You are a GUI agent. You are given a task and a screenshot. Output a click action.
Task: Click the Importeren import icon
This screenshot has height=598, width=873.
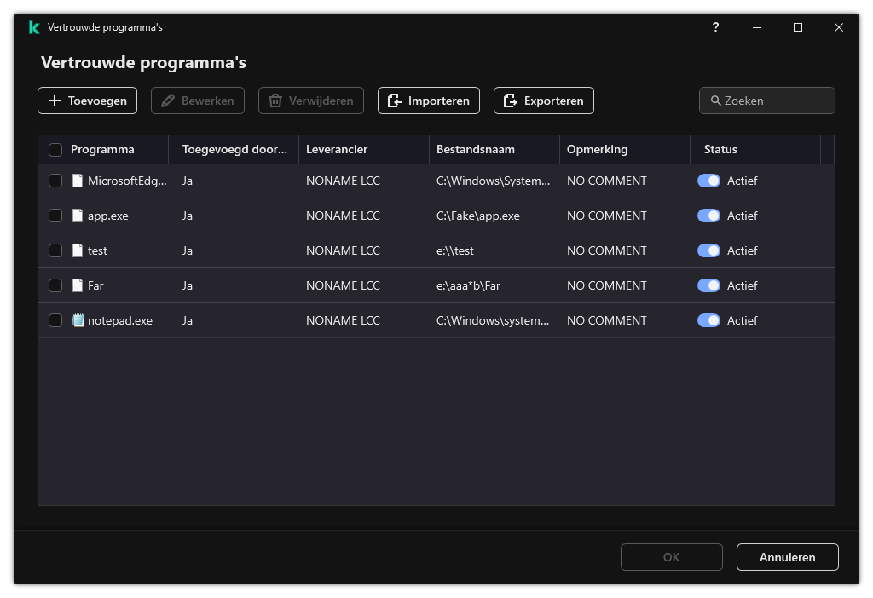394,101
